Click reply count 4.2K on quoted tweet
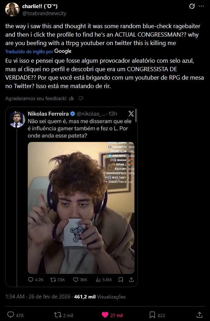210x321 pixels. pos(36,280)
